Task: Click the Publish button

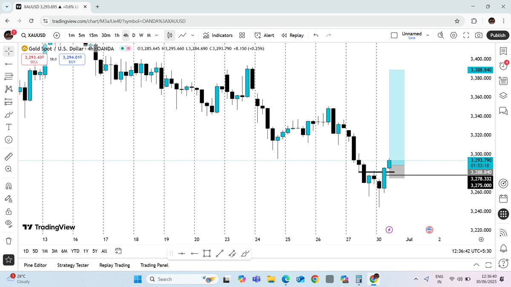Action: (497, 35)
